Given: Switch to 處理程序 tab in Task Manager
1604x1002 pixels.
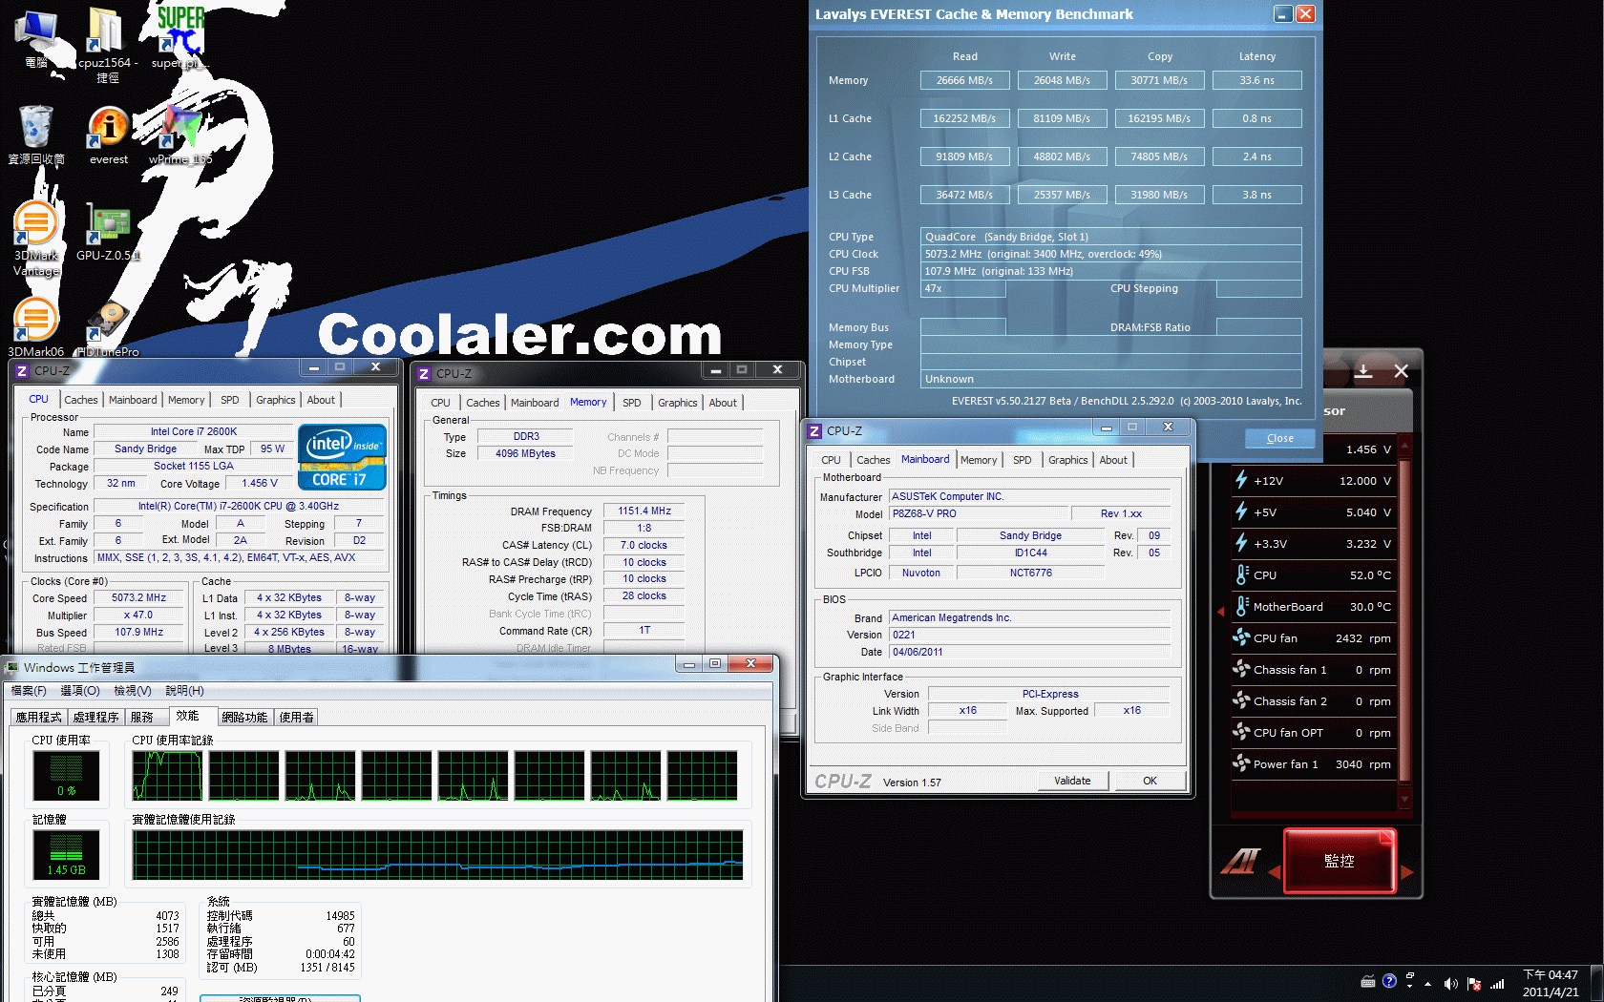Looking at the screenshot, I should (96, 717).
